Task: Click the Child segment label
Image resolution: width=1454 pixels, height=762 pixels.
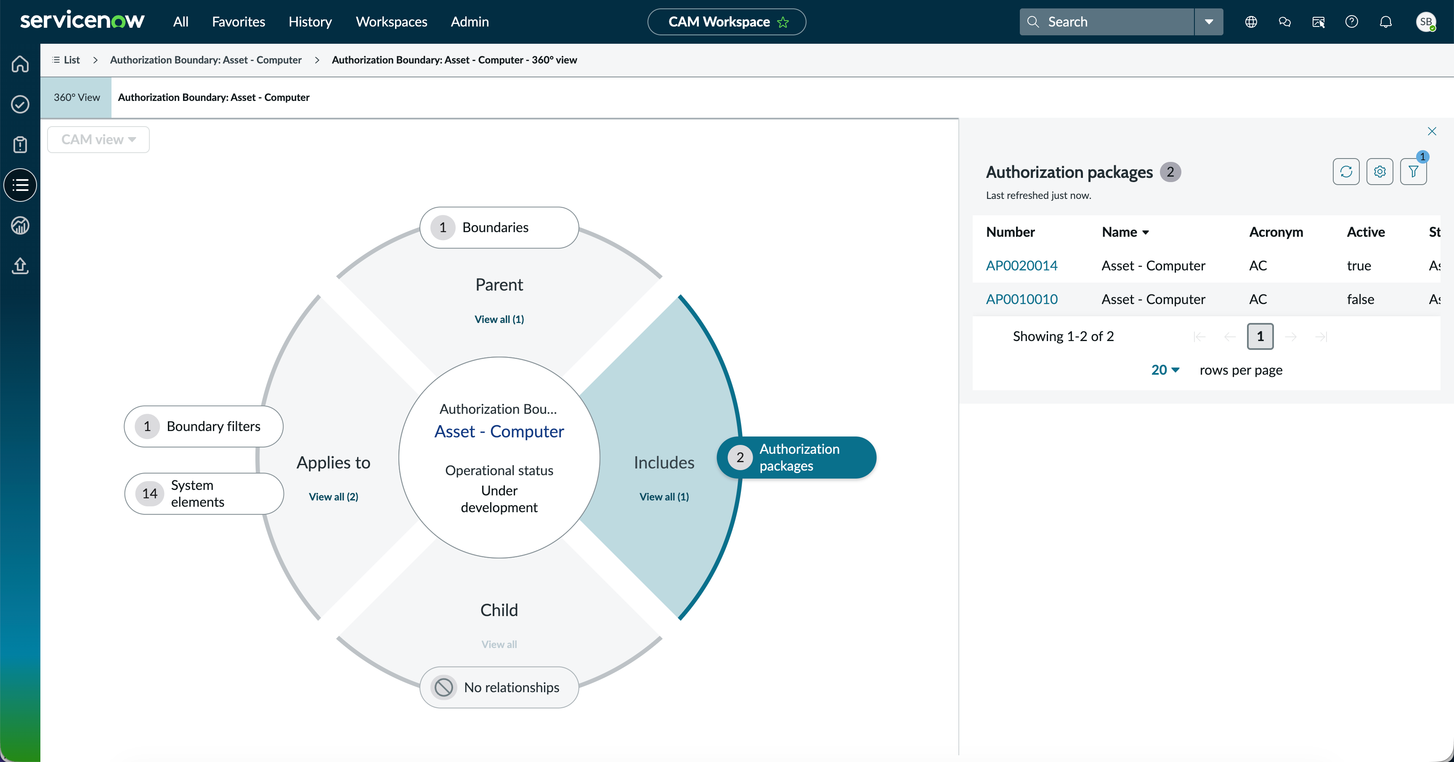Action: point(499,610)
